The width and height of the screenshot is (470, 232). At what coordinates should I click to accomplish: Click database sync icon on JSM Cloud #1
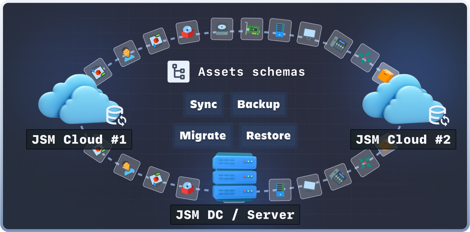[x=116, y=116]
